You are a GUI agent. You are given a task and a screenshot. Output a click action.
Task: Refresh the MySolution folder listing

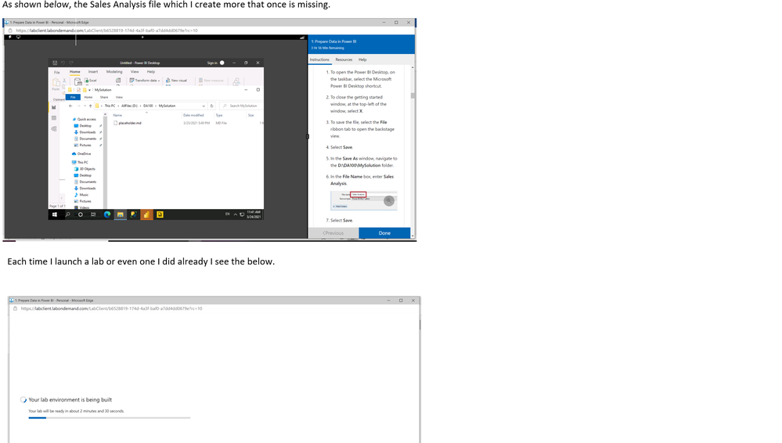[x=211, y=106]
